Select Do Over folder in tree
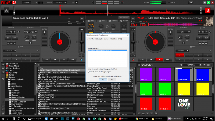This screenshot has height=121, width=215. [x=15, y=99]
